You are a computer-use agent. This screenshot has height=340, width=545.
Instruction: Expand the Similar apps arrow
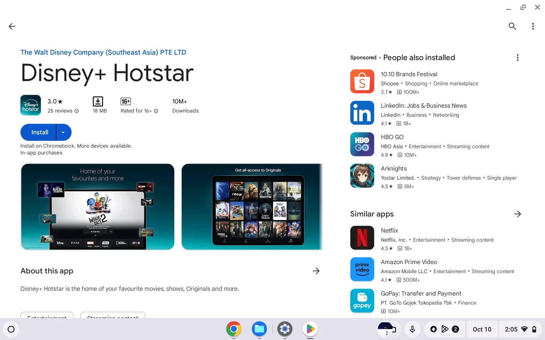(x=517, y=214)
